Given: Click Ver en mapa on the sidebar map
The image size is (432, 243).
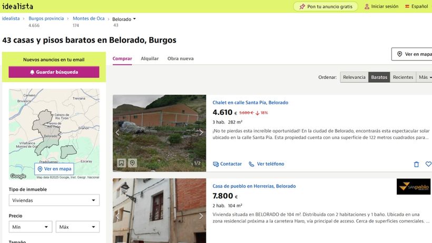Looking at the screenshot, I should [54, 169].
